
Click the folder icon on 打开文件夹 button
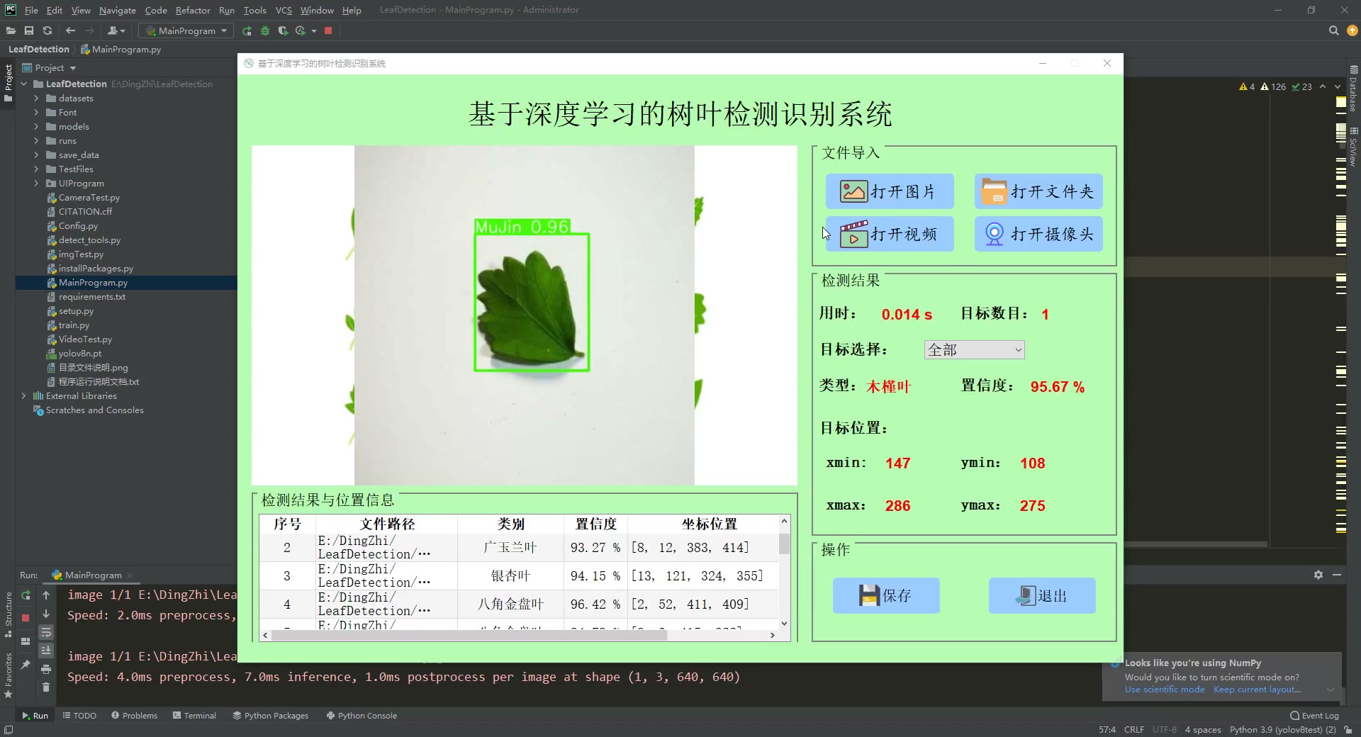[x=995, y=191]
